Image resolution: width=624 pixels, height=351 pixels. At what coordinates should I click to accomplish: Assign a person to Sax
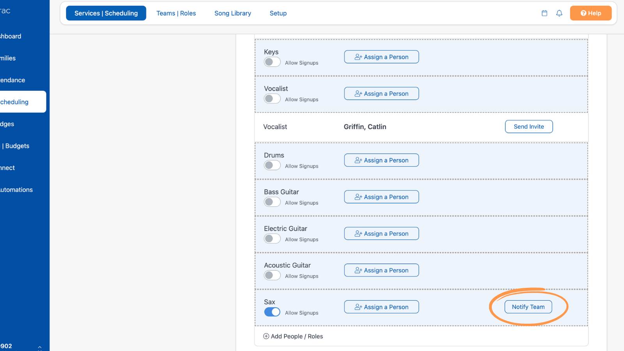pyautogui.click(x=381, y=307)
